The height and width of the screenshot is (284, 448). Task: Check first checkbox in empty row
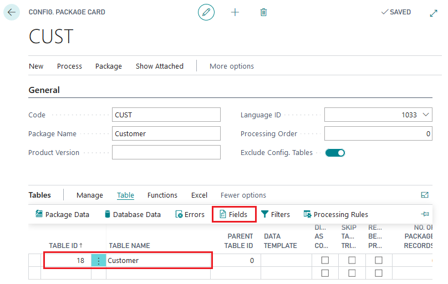click(x=325, y=273)
